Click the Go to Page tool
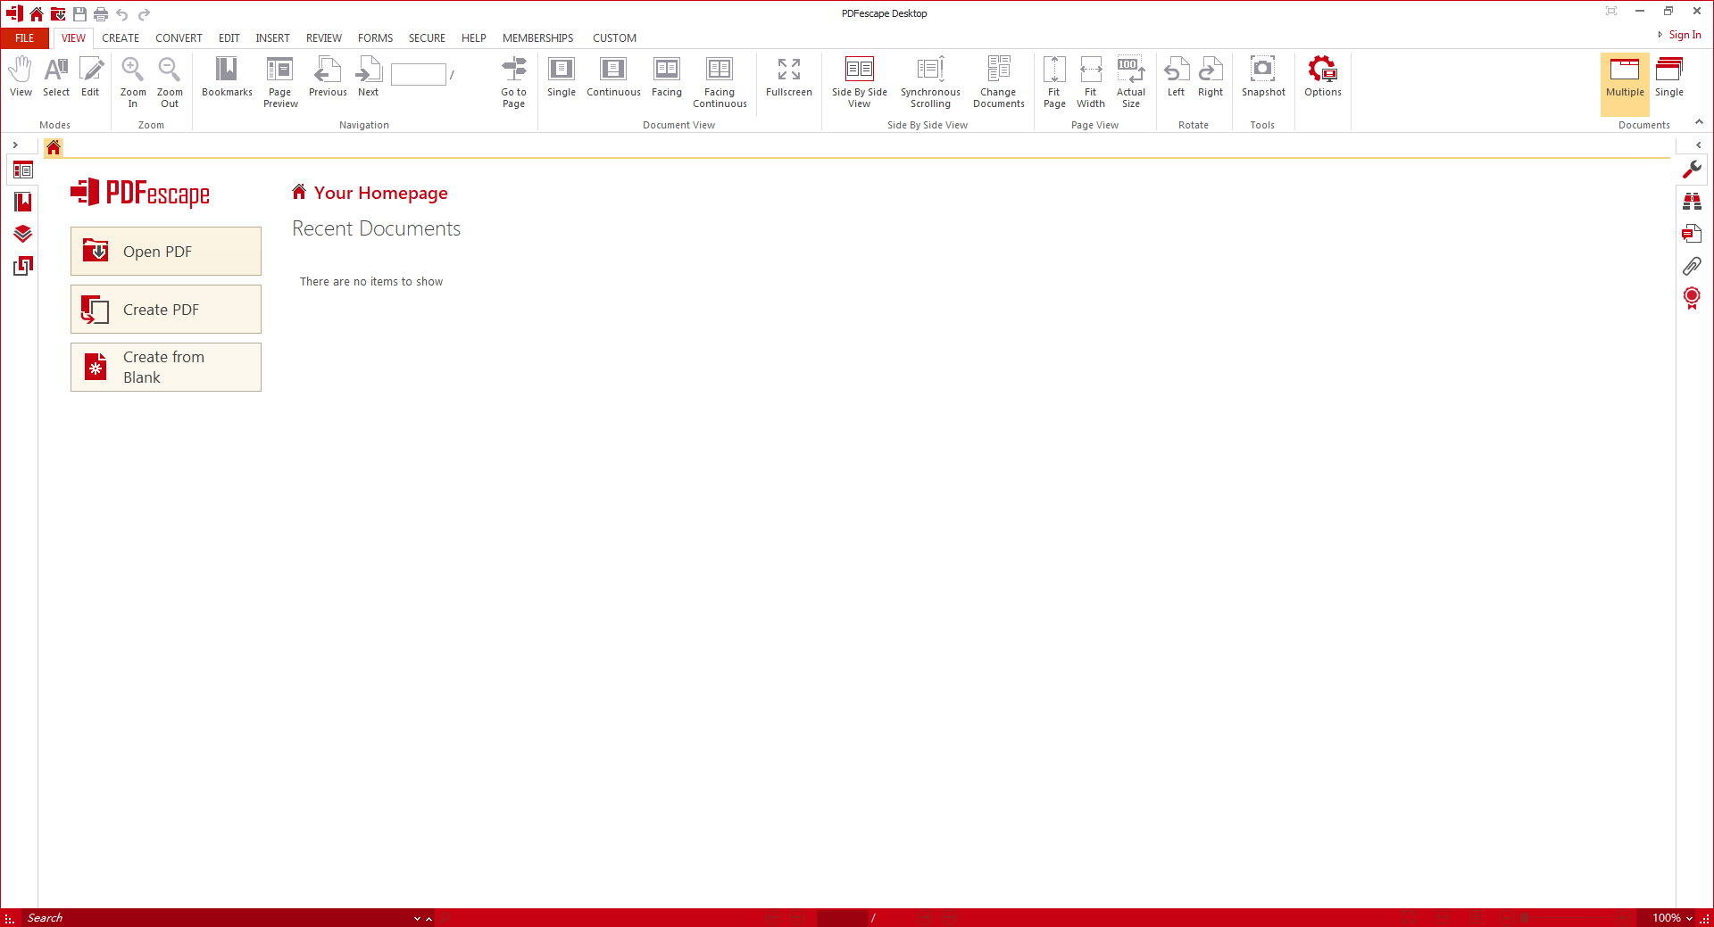 click(513, 83)
